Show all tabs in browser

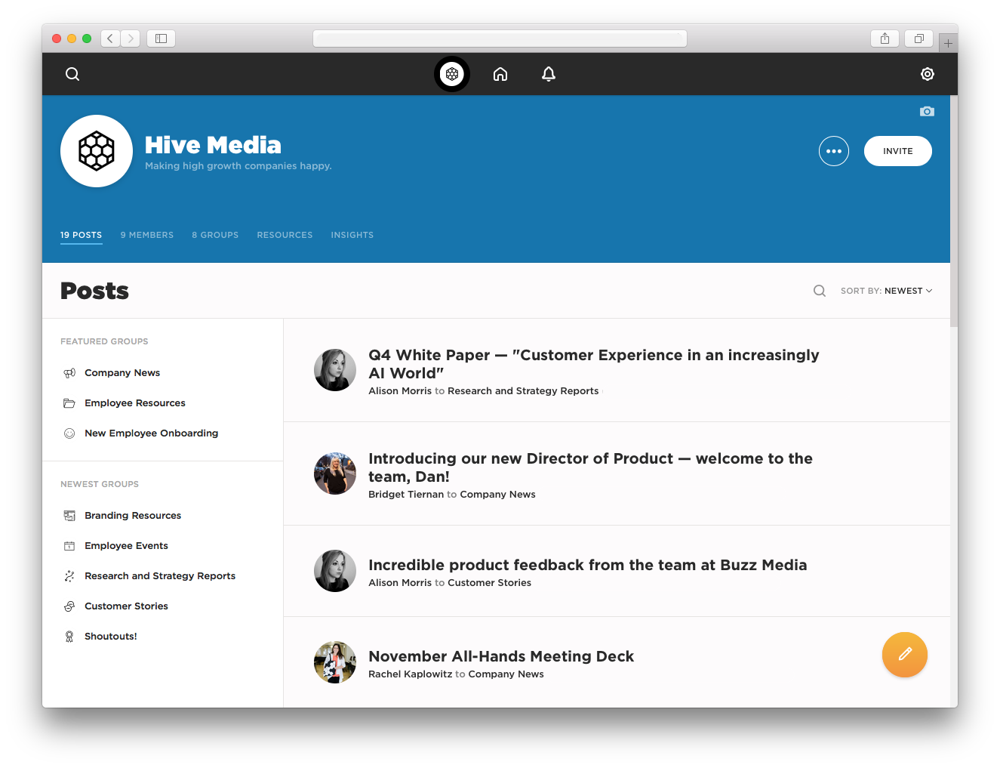point(919,39)
